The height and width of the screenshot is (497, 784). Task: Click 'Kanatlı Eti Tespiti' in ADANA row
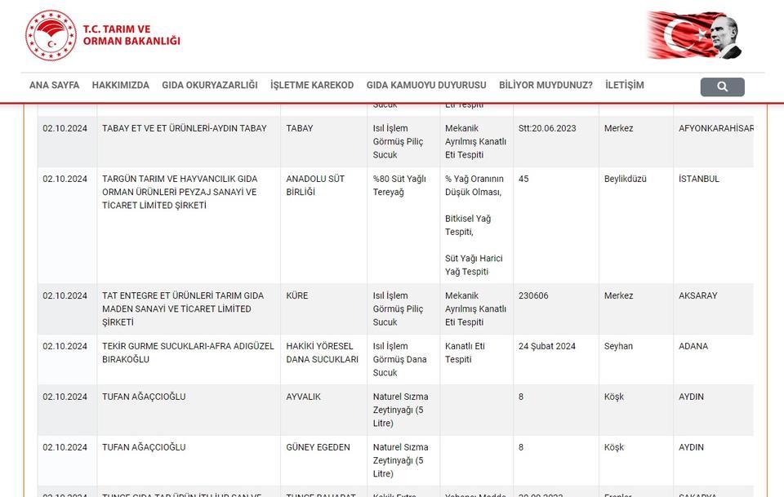pyautogui.click(x=465, y=353)
